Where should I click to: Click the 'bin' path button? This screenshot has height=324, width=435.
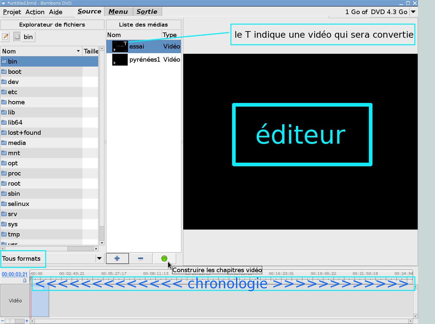point(28,37)
